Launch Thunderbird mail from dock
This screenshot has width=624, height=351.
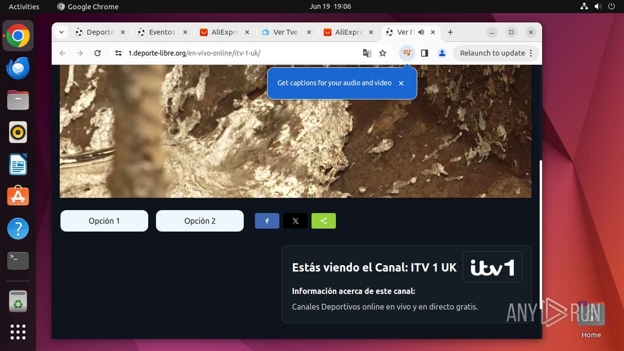click(18, 68)
